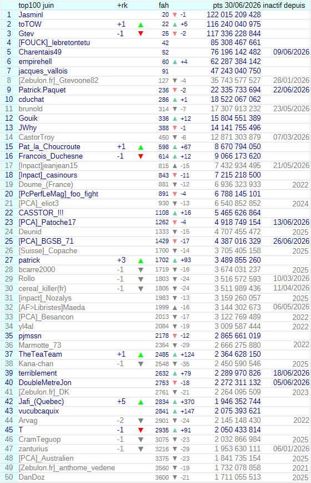Click red rank arrow for Francois_Duchesne
Viewport: 311px width, 483px height.
(141, 156)
